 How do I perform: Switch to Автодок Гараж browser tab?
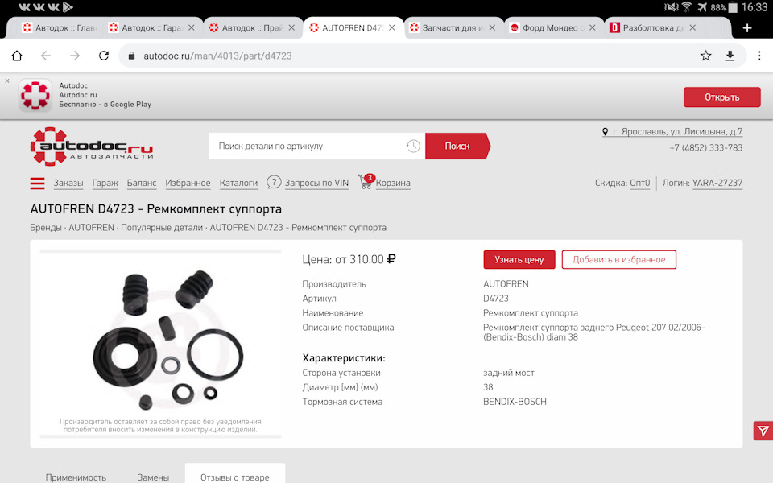147,28
